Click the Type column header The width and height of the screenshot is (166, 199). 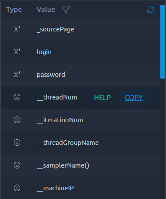14,10
